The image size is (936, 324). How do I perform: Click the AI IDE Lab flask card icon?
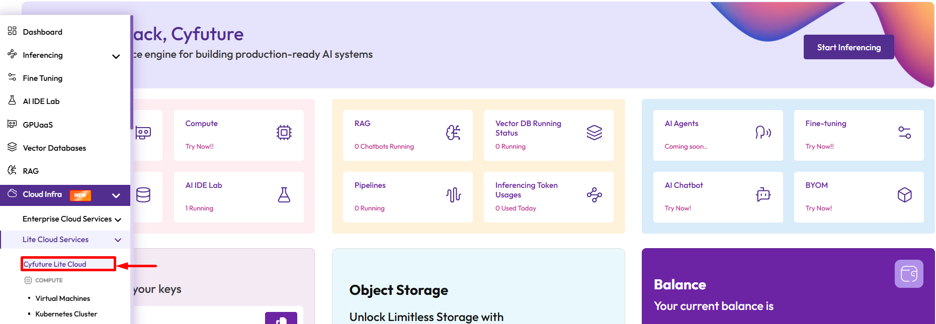(x=284, y=195)
